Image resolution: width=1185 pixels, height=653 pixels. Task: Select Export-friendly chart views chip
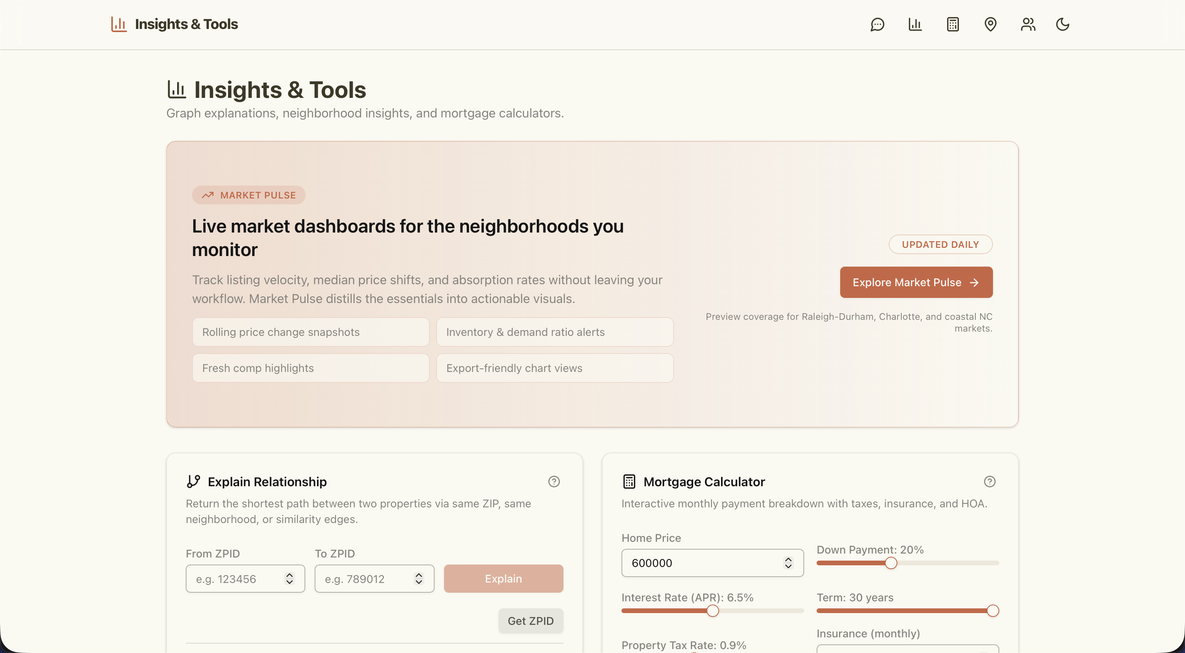click(555, 368)
